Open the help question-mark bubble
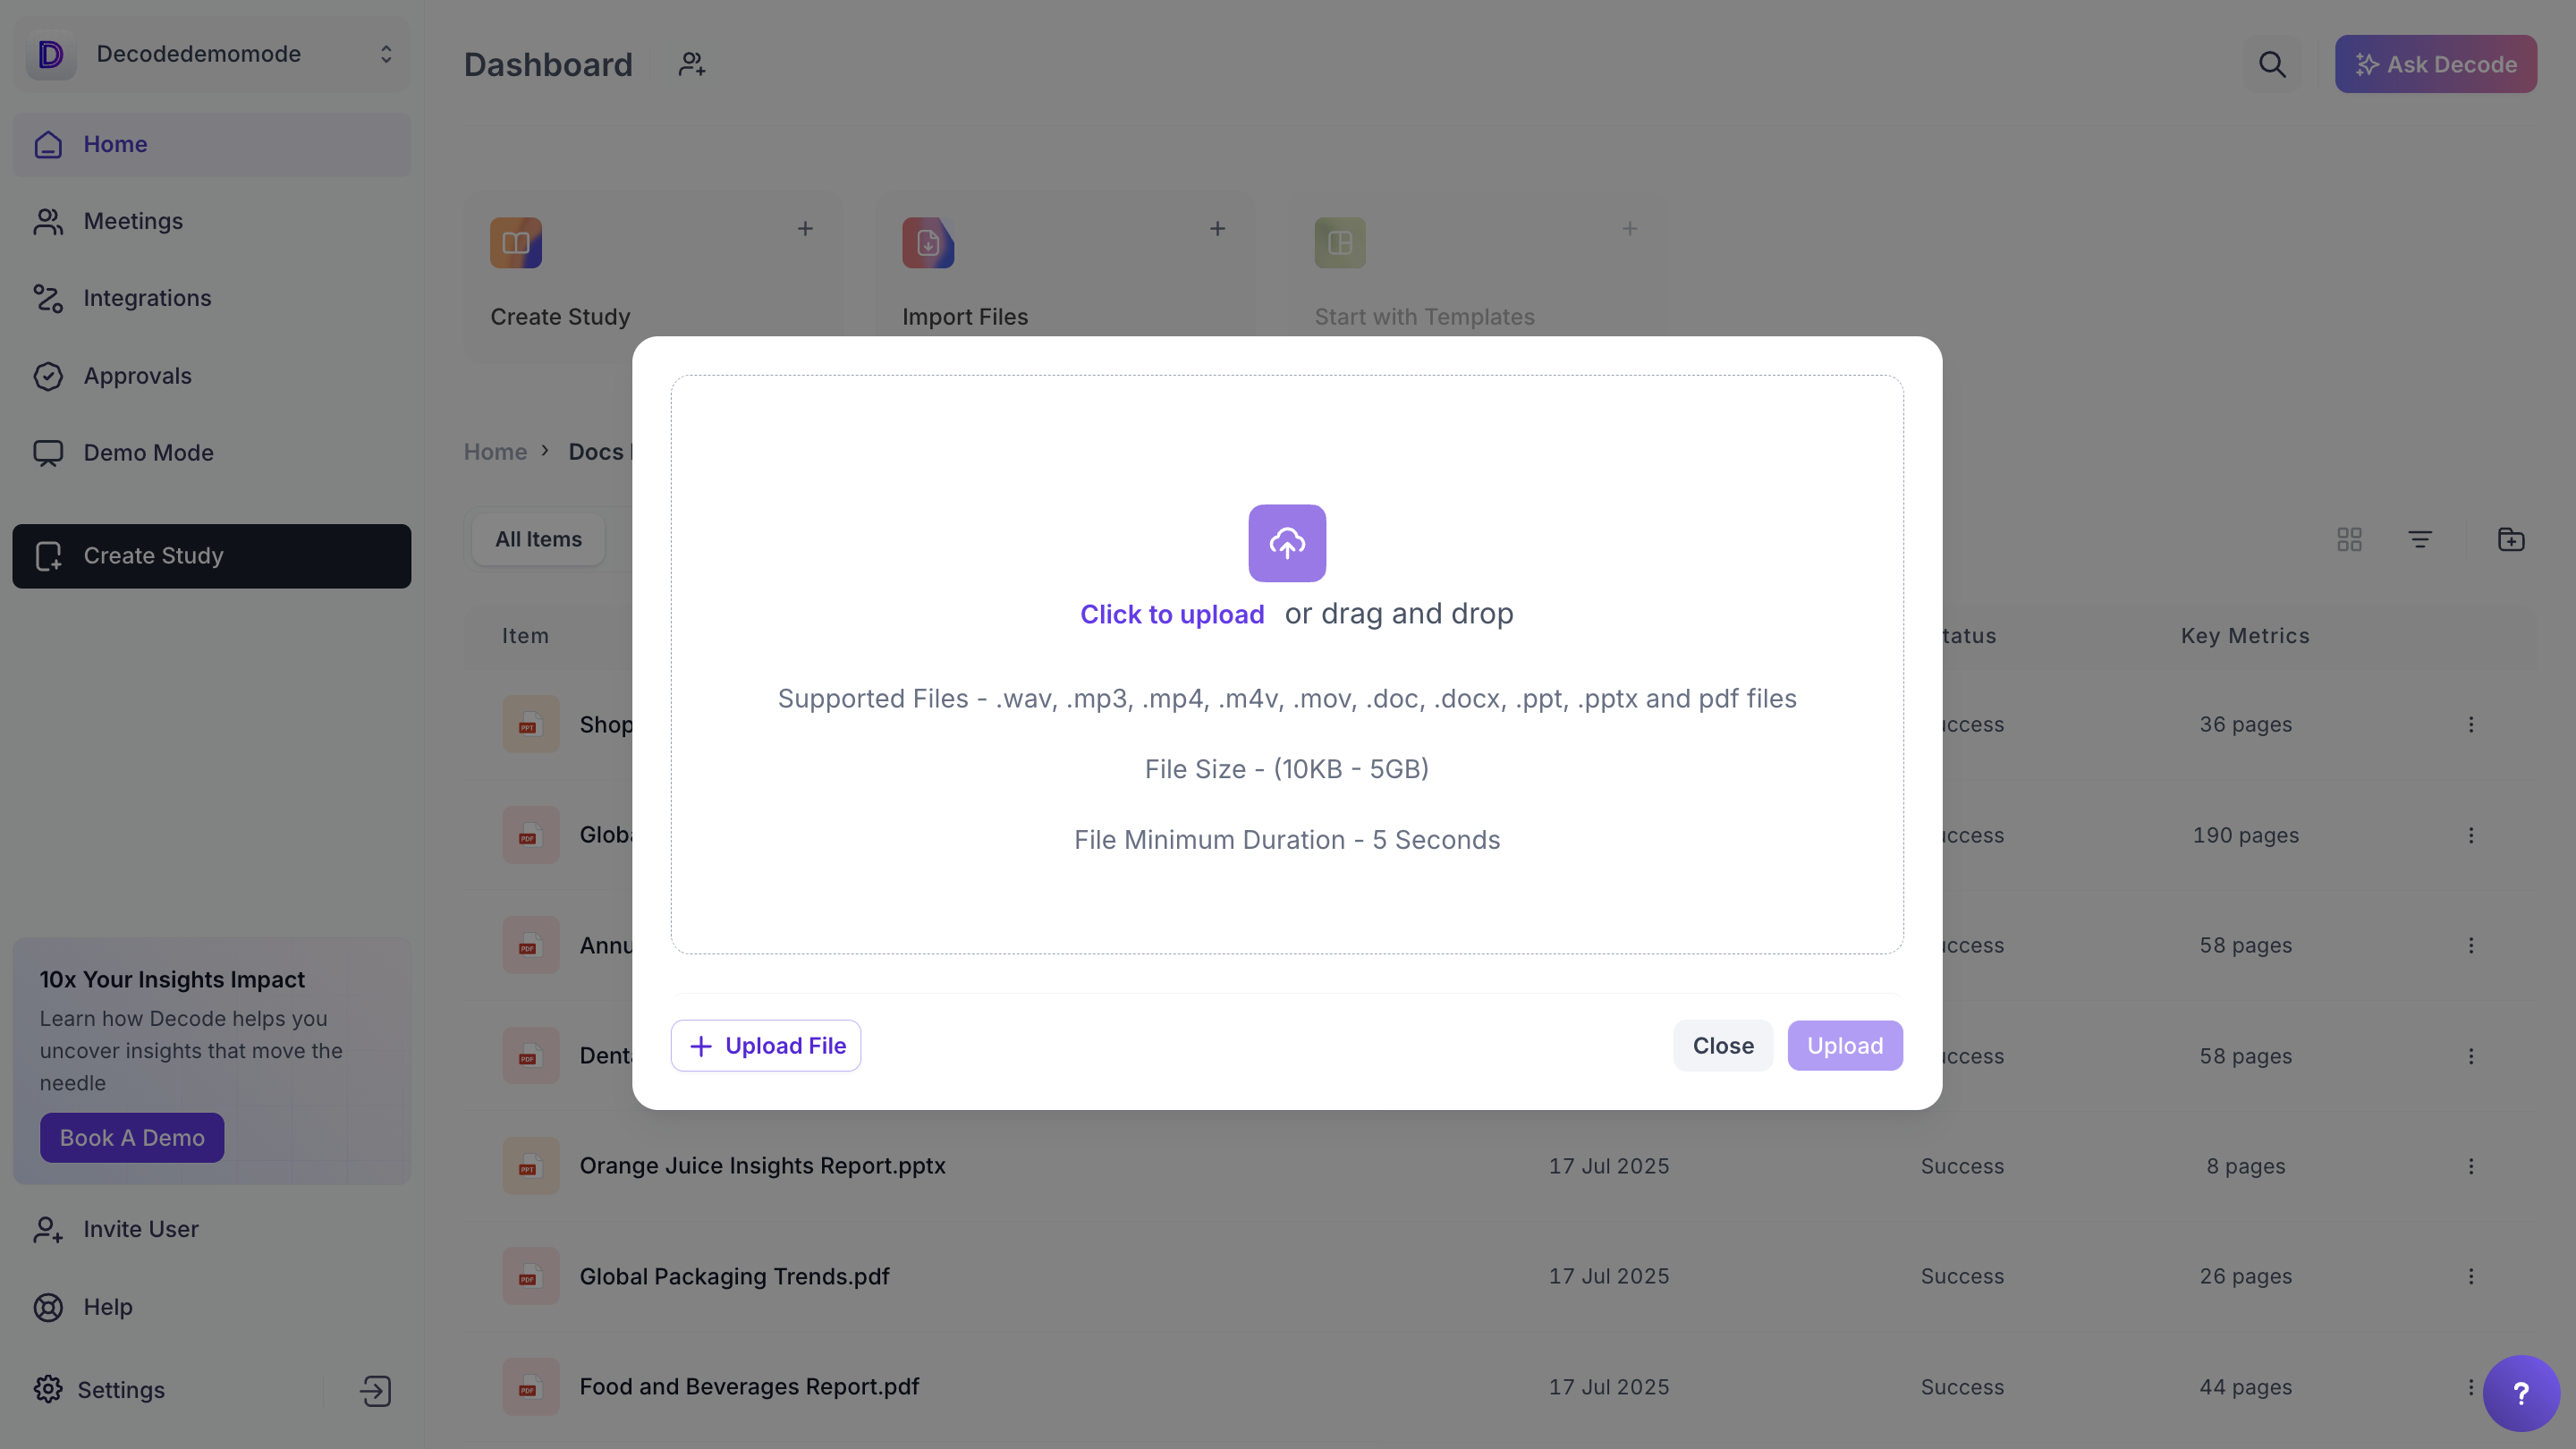 tap(2520, 1393)
